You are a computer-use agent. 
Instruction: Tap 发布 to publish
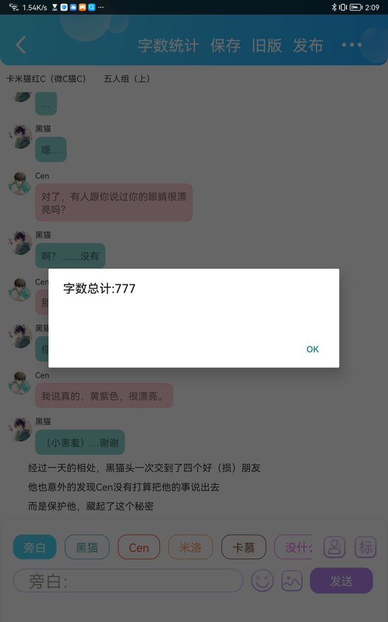pos(308,45)
